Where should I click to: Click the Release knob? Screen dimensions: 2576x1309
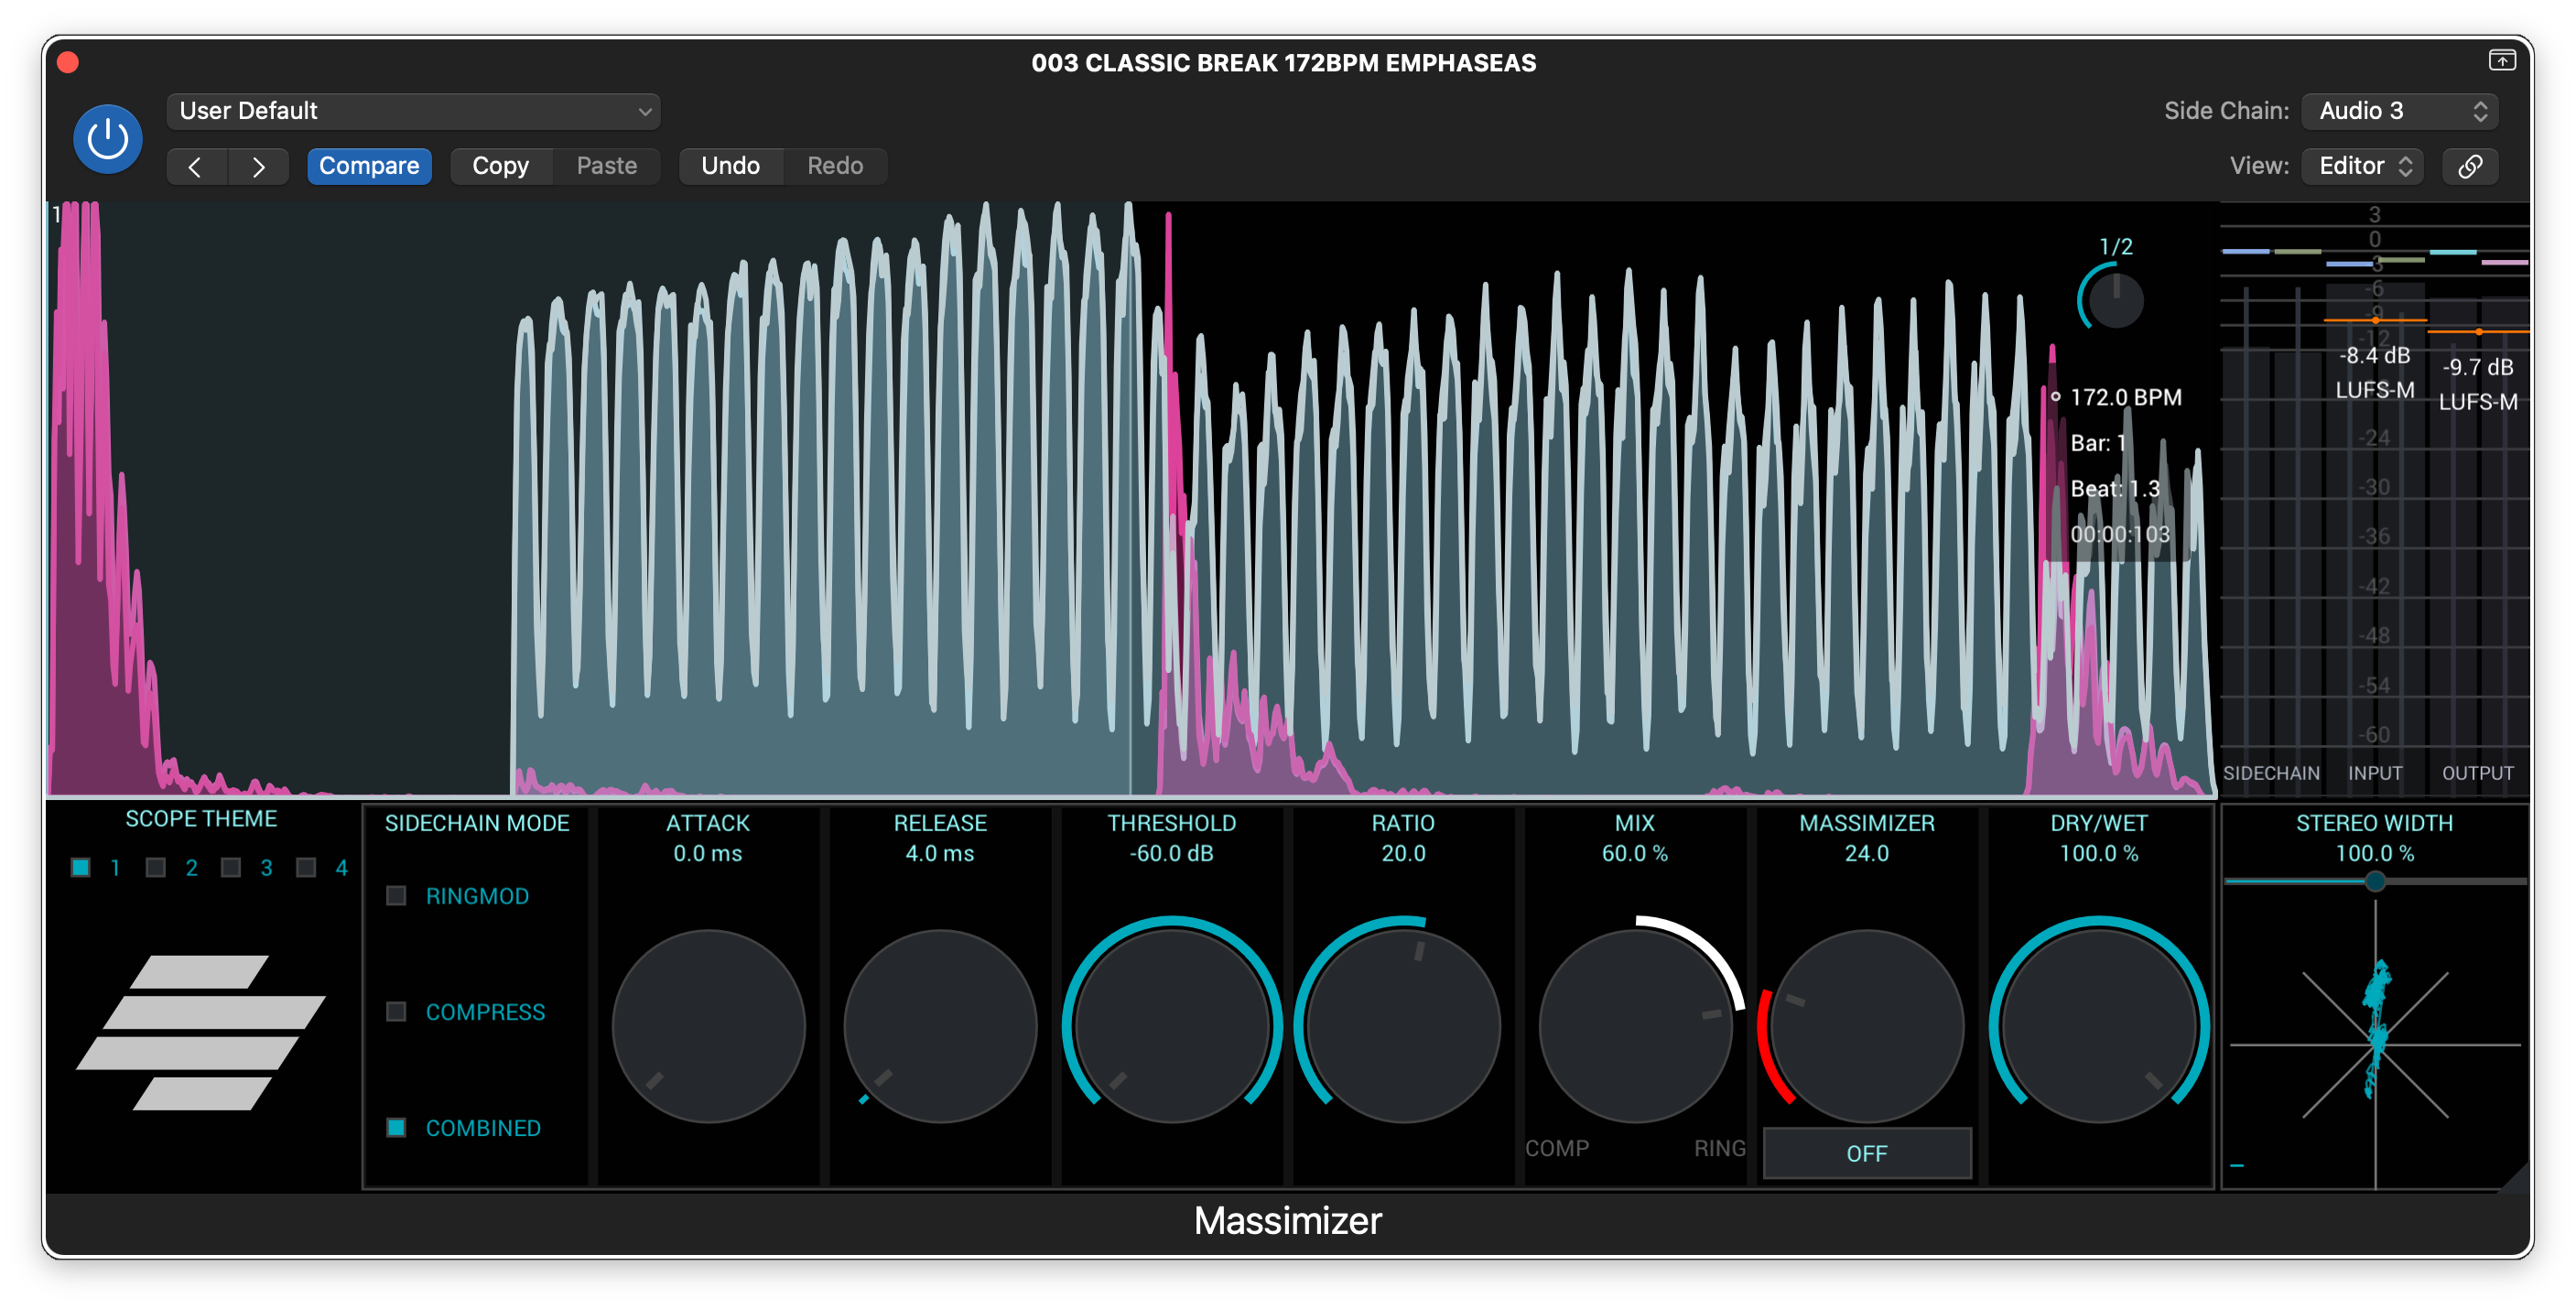tap(940, 1026)
